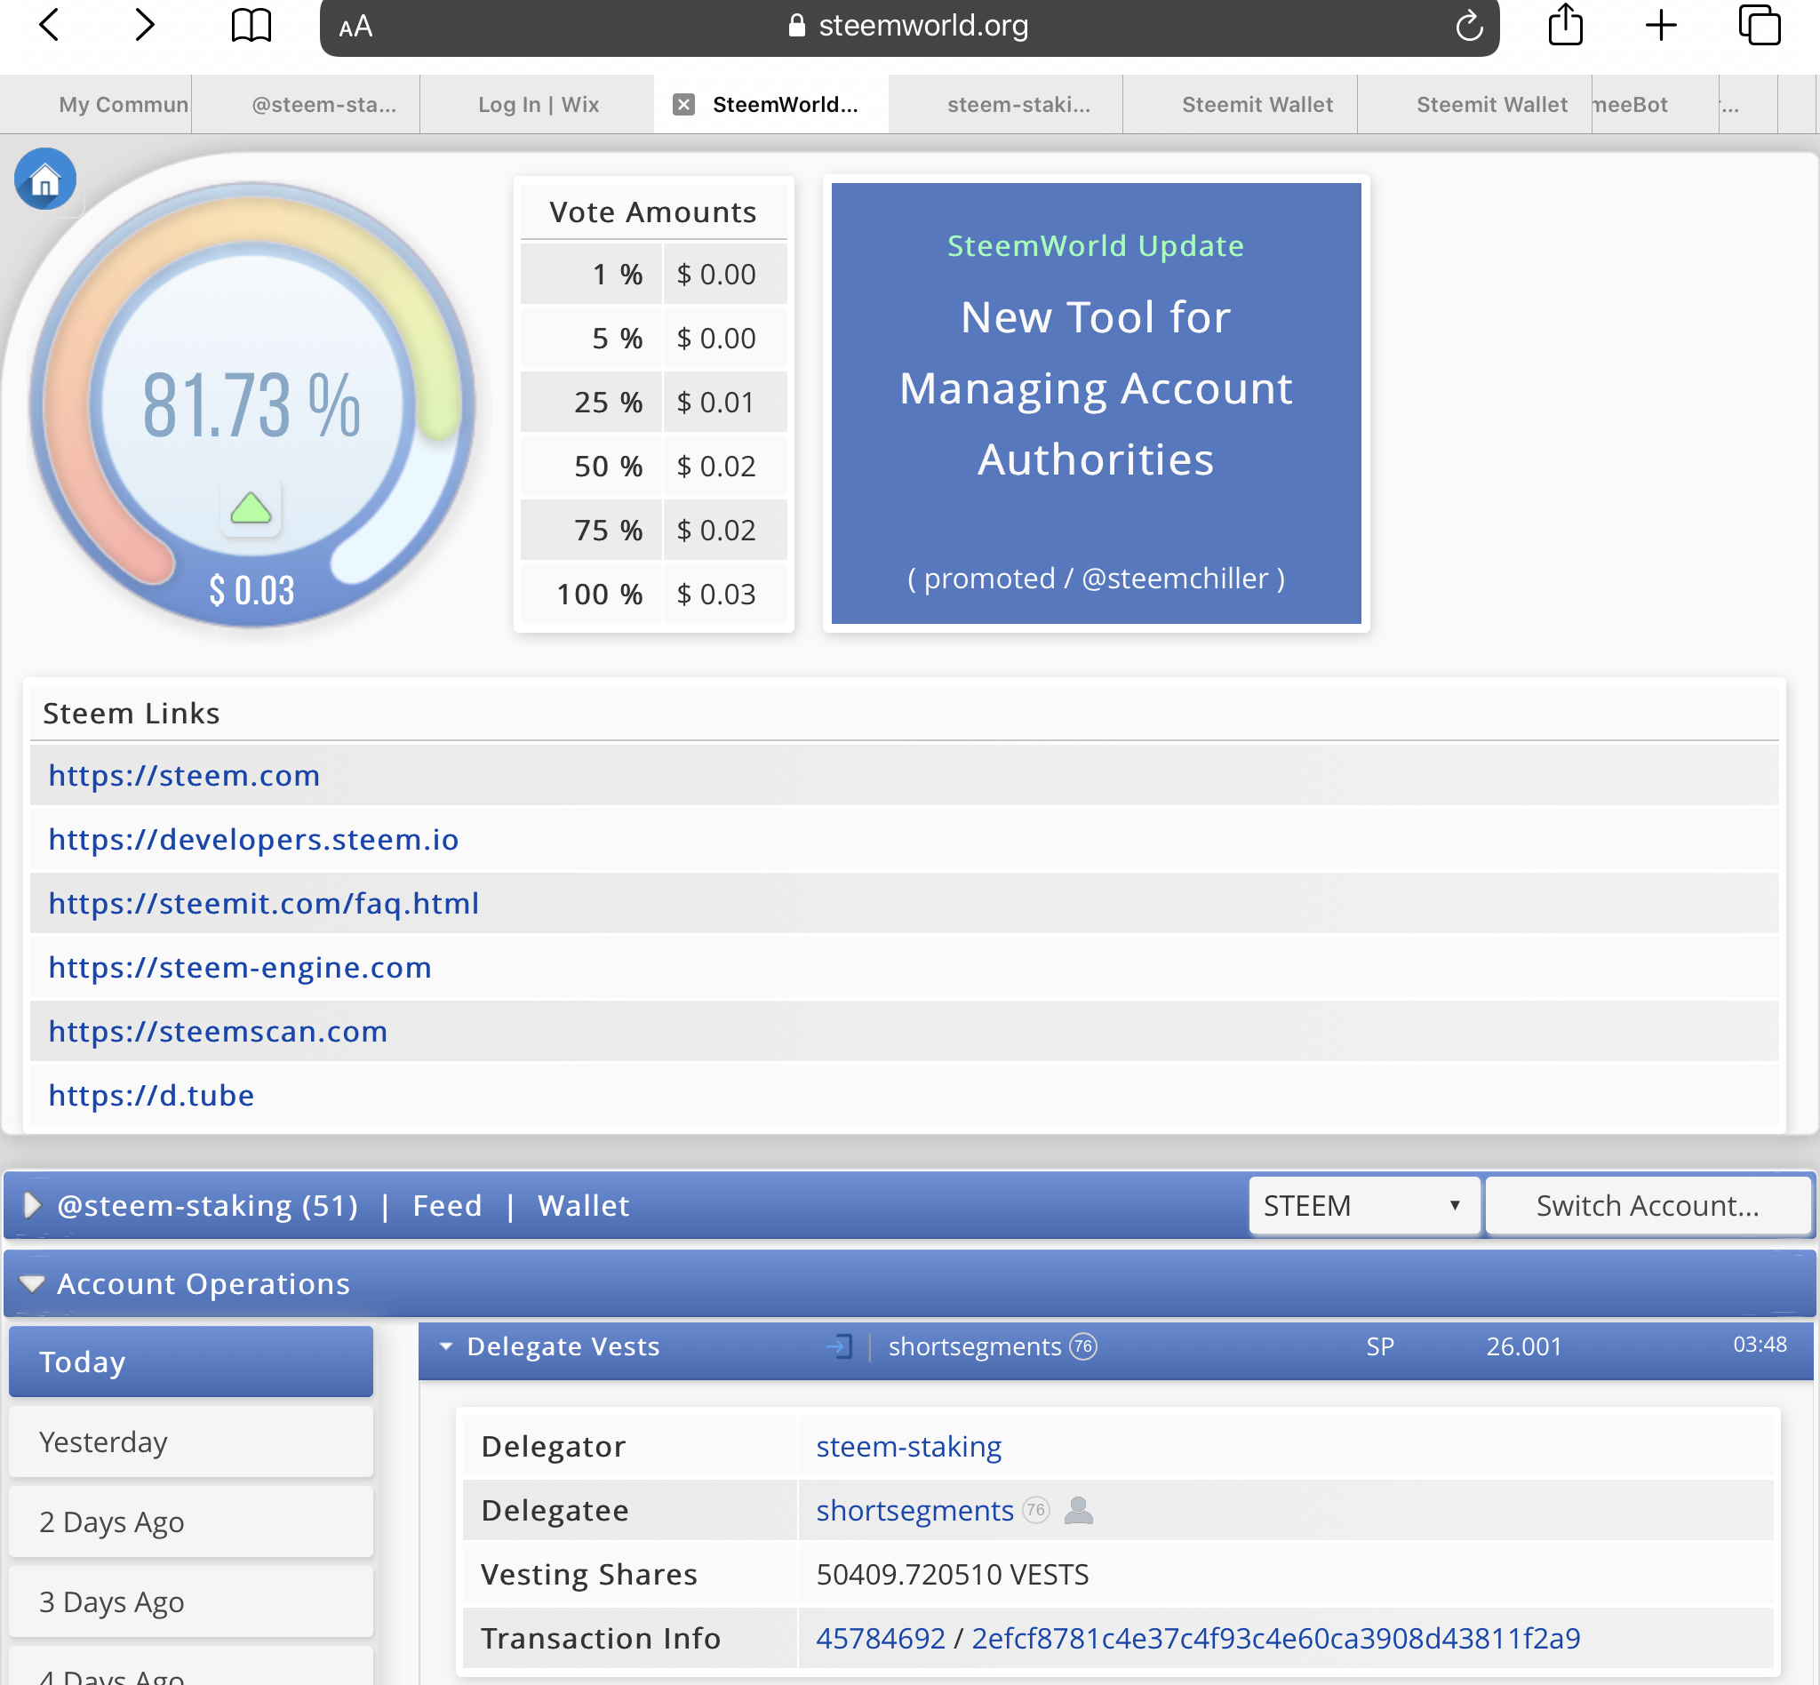1820x1685 pixels.
Task: Select the Today operations filter
Action: 190,1362
